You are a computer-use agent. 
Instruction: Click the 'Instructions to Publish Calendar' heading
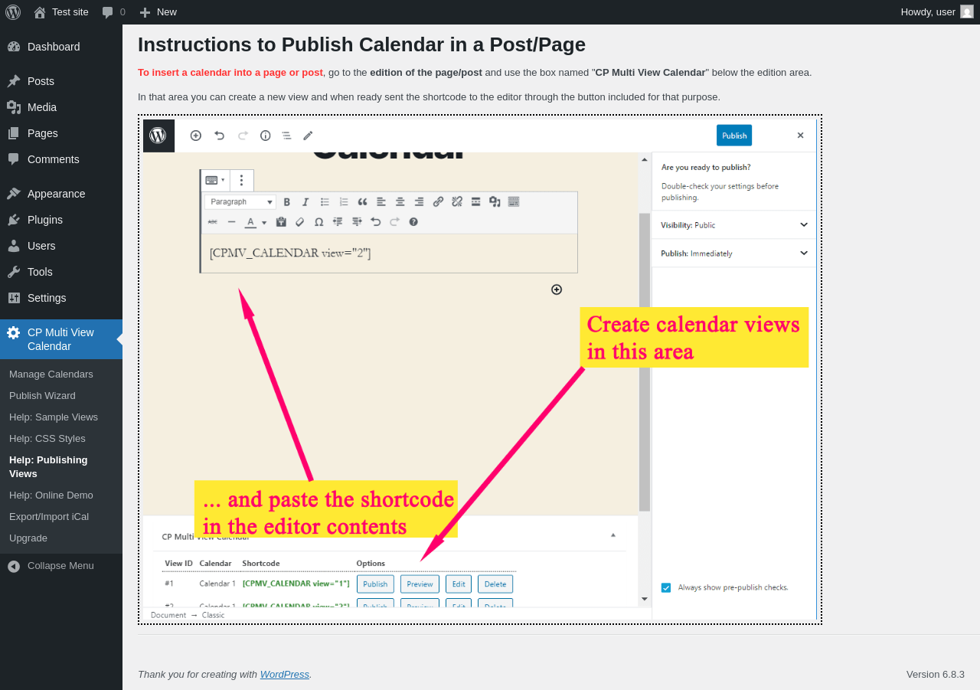click(x=361, y=44)
